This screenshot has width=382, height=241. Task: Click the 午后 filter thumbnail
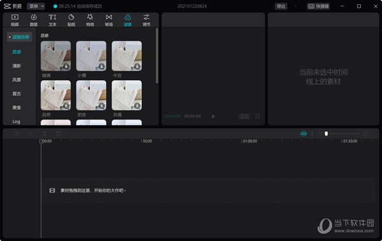coord(127,56)
